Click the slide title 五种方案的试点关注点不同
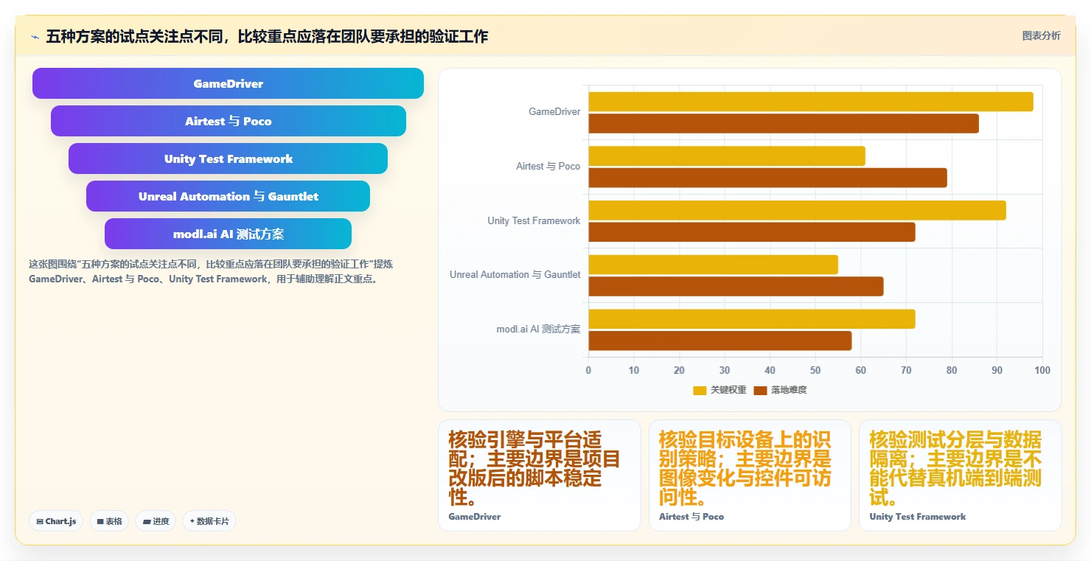 click(267, 36)
